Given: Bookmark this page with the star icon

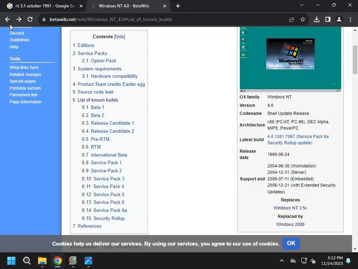Looking at the screenshot, I should tap(303, 20).
